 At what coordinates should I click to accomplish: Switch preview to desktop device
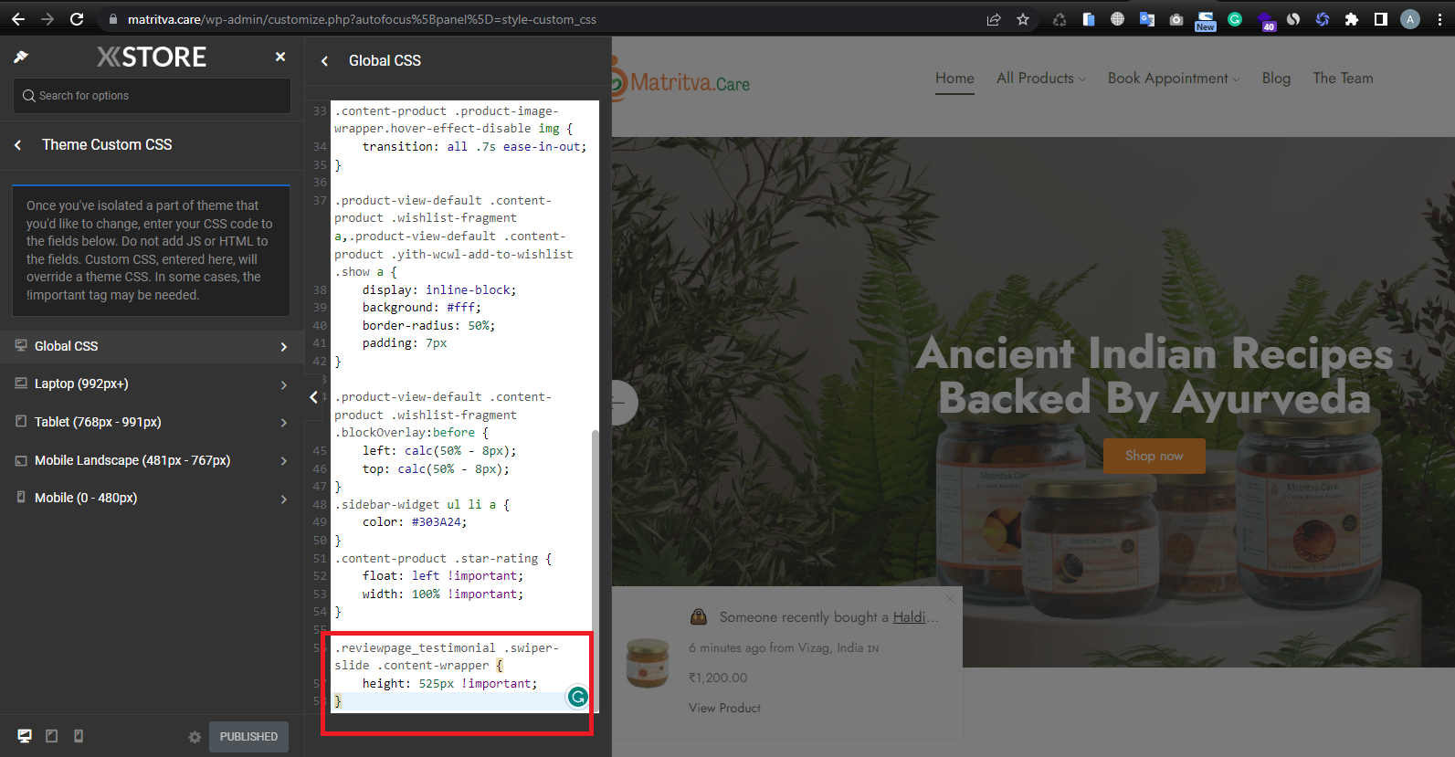[x=25, y=736]
